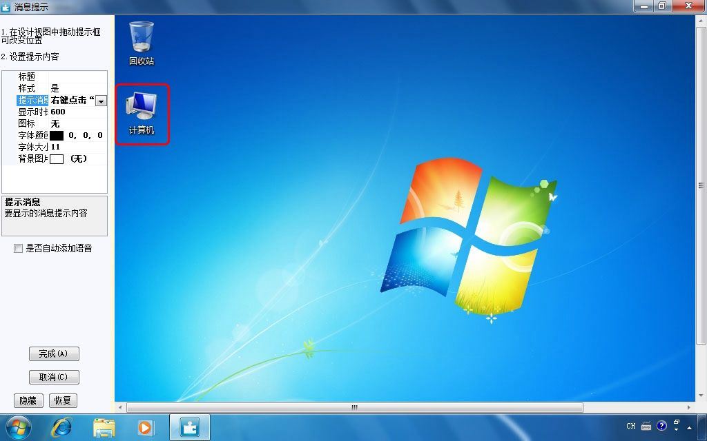Select the 提示消息 property label

click(32, 101)
